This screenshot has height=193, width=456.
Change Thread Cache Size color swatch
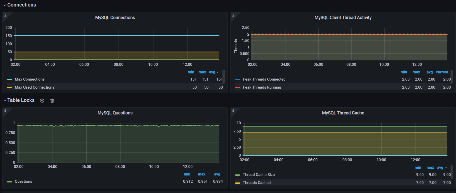(238, 175)
